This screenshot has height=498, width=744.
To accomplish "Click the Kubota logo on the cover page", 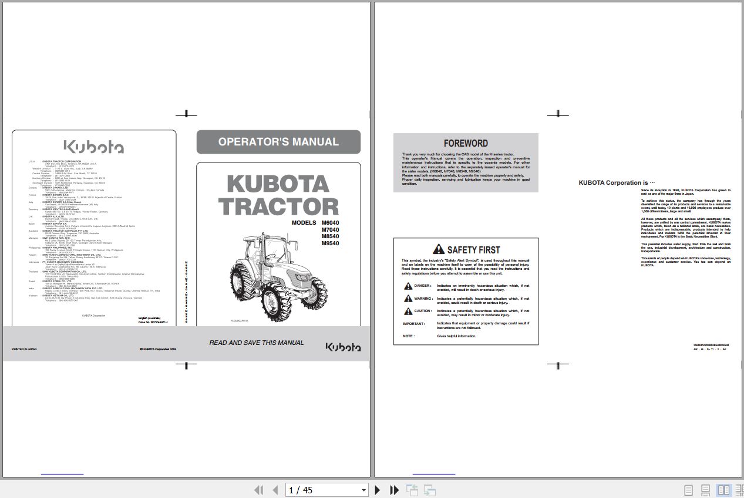I will tap(94, 146).
